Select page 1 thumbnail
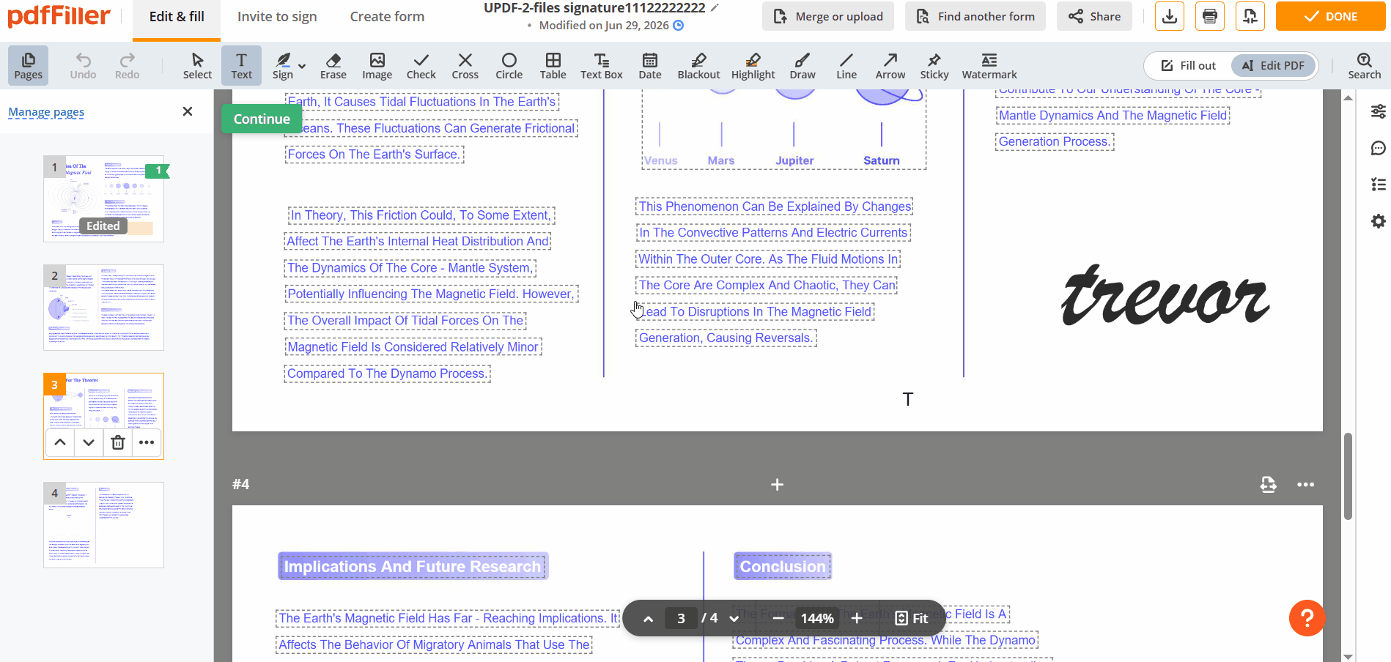 pos(103,198)
